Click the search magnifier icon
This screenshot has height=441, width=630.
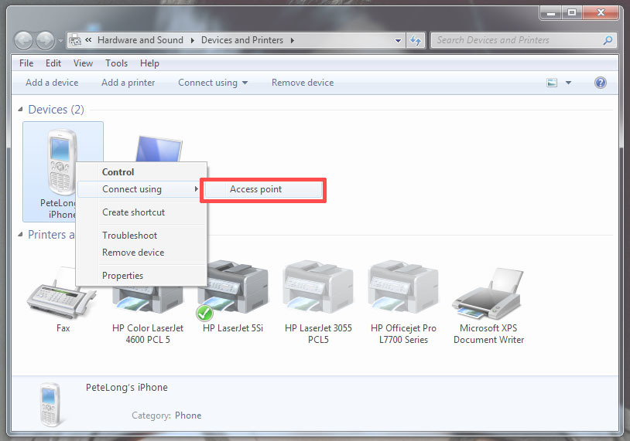[608, 40]
